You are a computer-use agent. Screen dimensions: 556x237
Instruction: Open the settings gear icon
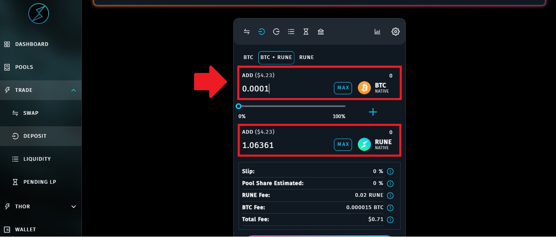pyautogui.click(x=396, y=32)
